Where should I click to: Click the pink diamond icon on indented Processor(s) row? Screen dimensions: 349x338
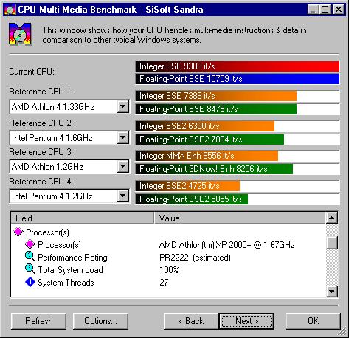point(30,244)
